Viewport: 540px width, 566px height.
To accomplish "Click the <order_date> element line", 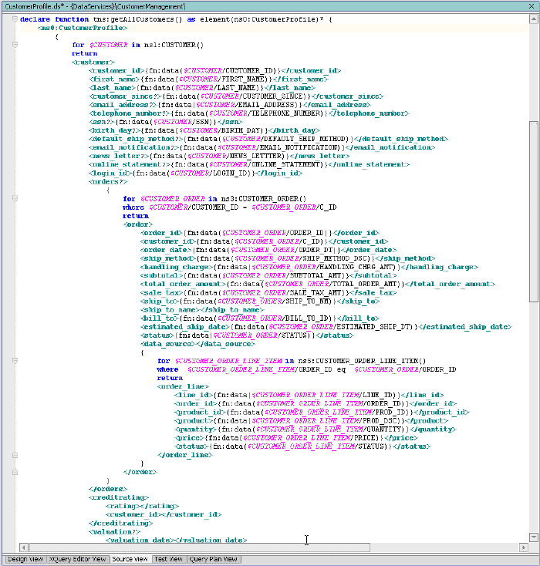I will pos(268,250).
